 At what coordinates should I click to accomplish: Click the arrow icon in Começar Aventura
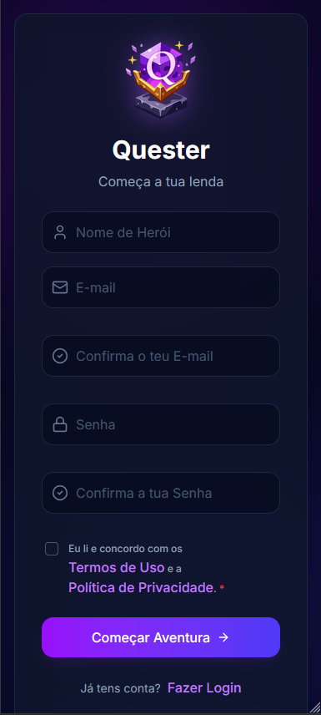[x=223, y=637]
